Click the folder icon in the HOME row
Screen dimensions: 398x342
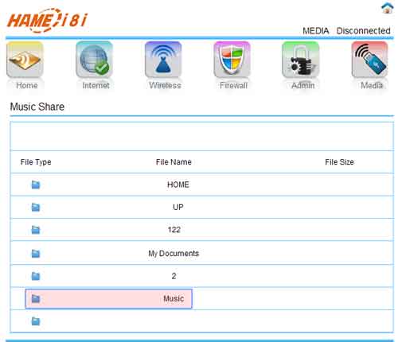(x=36, y=185)
